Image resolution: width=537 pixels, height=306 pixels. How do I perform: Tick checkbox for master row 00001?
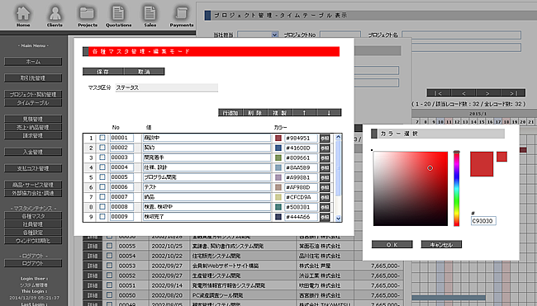point(102,138)
